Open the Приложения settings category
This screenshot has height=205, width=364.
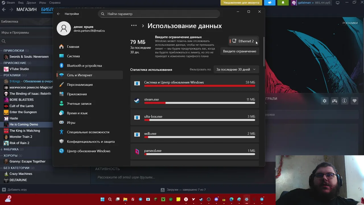click(x=90, y=94)
